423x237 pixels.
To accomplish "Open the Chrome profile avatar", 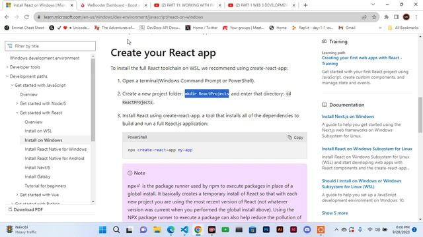I will click(406, 17).
